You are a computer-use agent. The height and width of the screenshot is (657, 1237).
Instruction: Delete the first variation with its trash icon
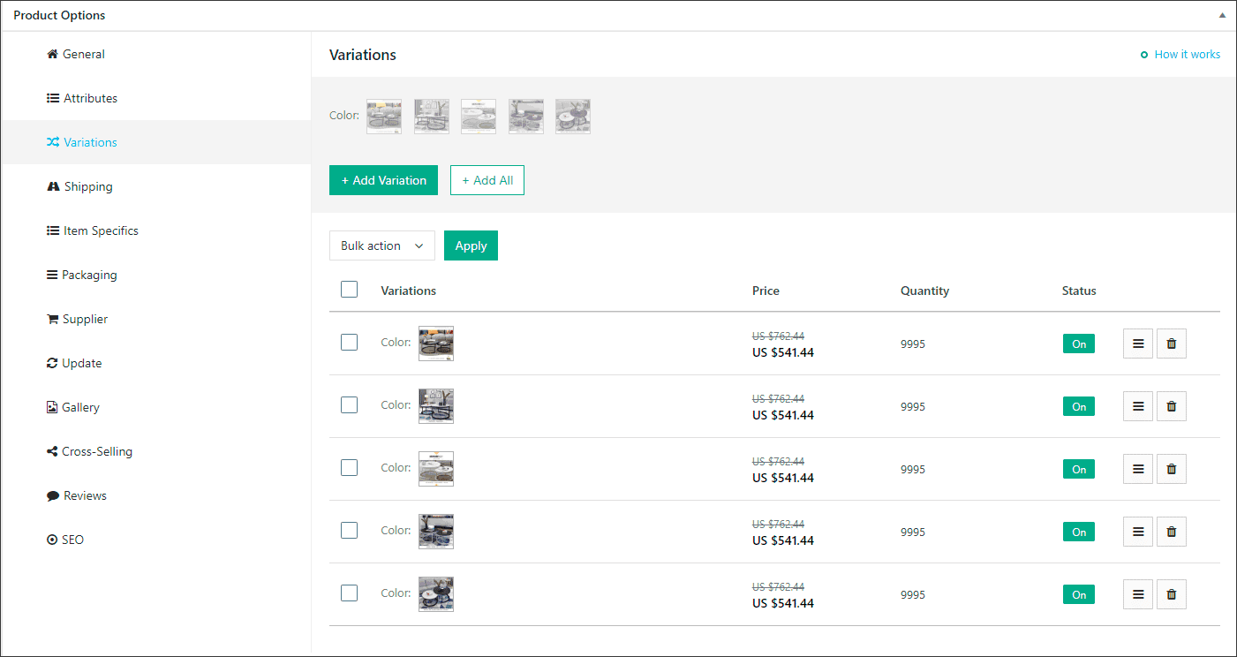coord(1172,344)
